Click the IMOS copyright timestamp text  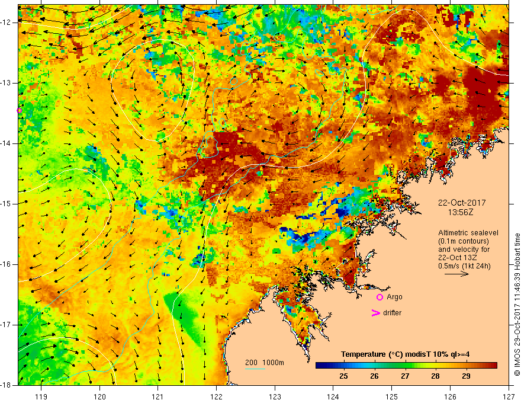(517, 305)
